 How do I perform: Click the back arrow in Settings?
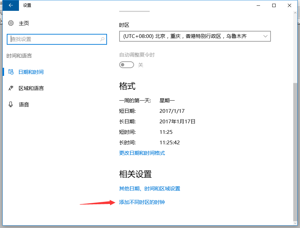pyautogui.click(x=10, y=5)
